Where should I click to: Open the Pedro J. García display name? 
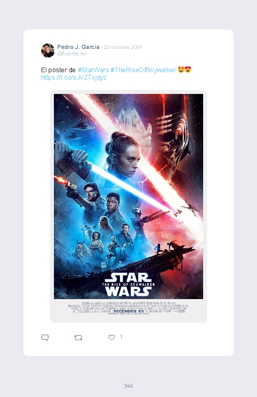tap(78, 47)
